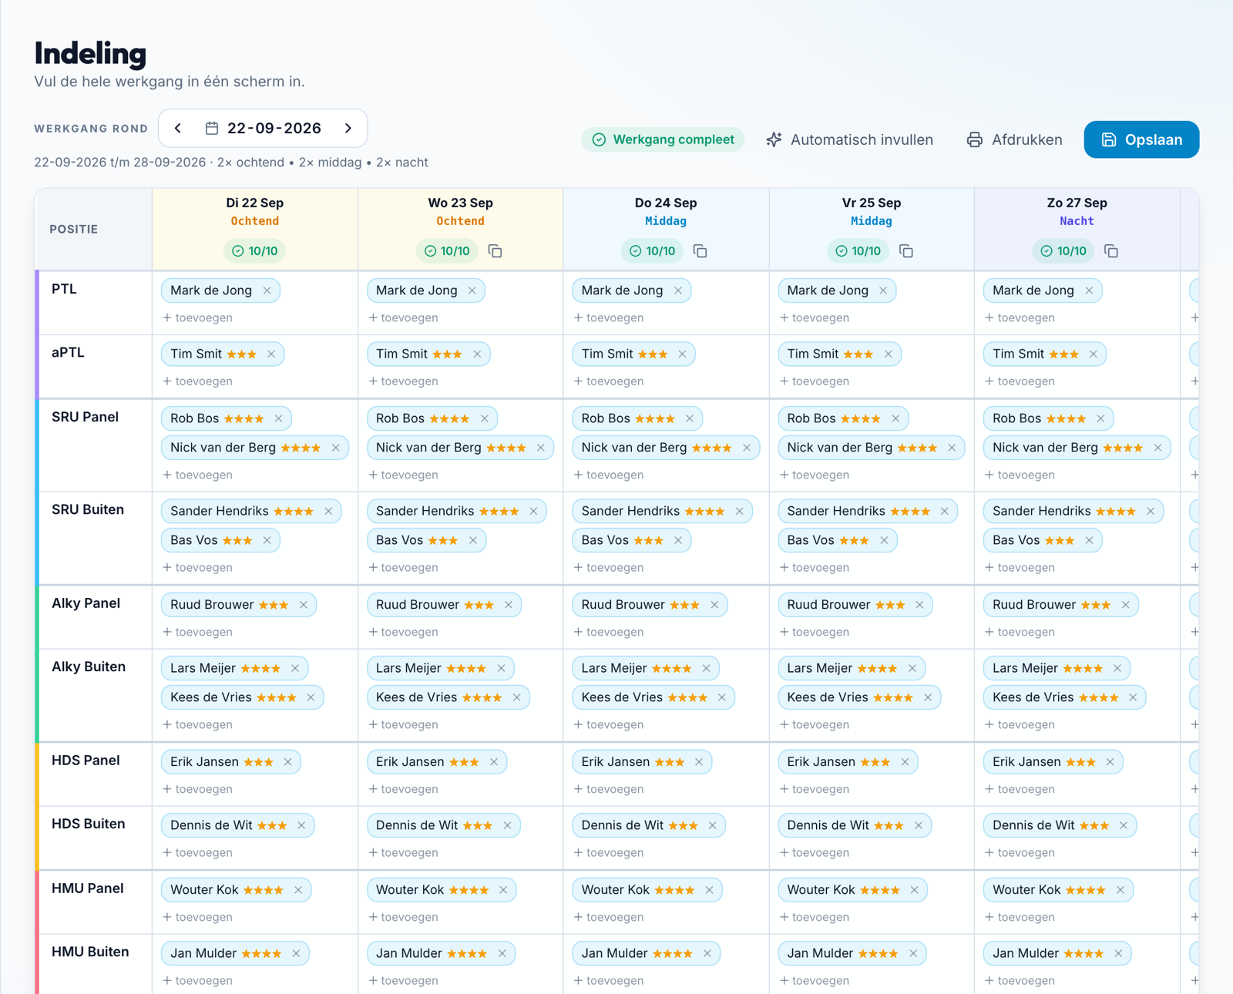Add person to Alky Buiten on Di 22 Sep
Screen dimensions: 1233x994
pos(197,724)
